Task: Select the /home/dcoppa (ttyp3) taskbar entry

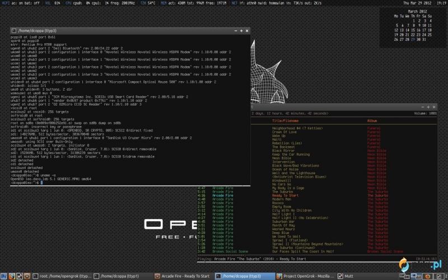Action: 244,276
